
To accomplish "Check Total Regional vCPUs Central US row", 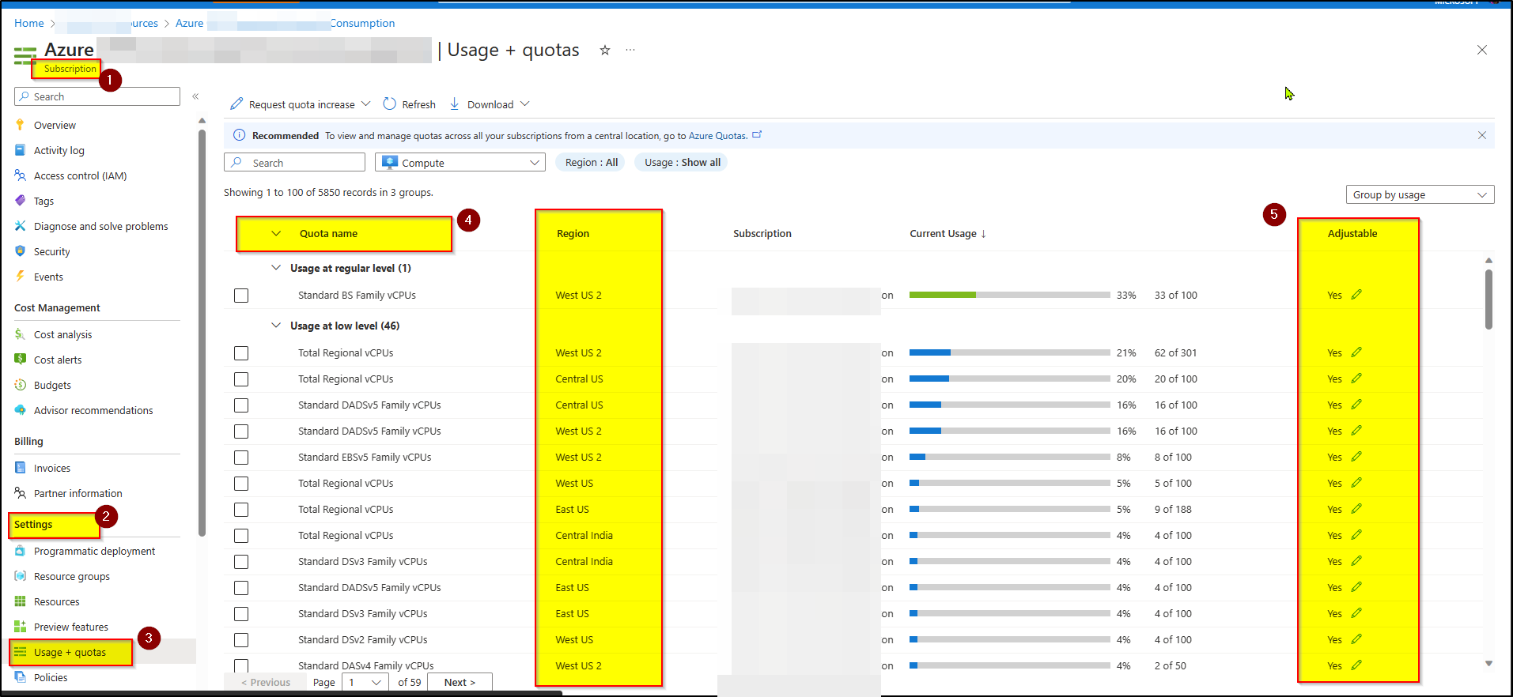I will pyautogui.click(x=241, y=379).
